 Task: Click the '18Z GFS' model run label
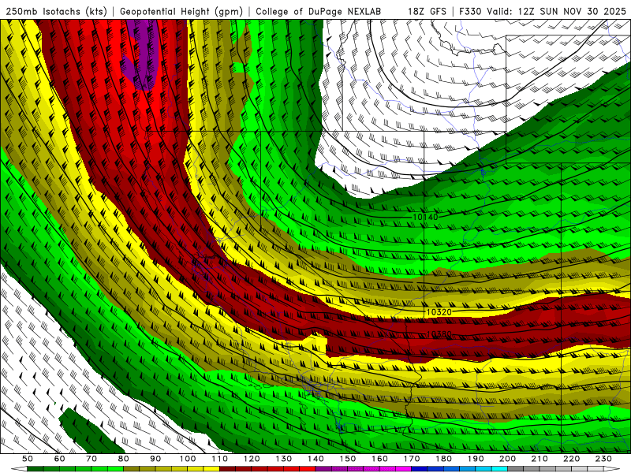pos(427,12)
